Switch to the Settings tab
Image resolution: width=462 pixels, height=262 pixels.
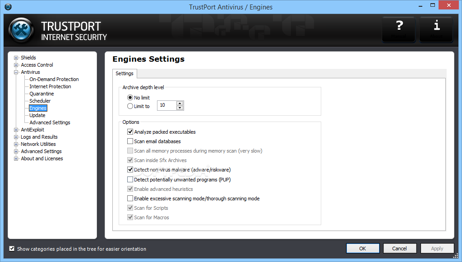pyautogui.click(x=125, y=73)
